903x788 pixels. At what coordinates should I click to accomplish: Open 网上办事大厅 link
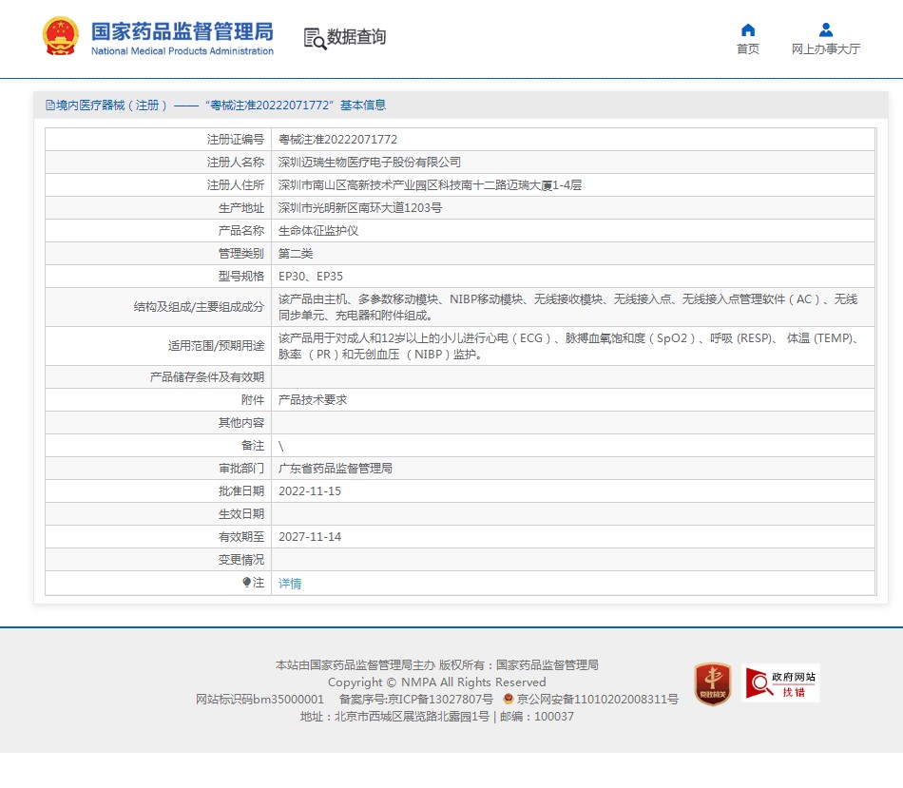click(x=826, y=49)
